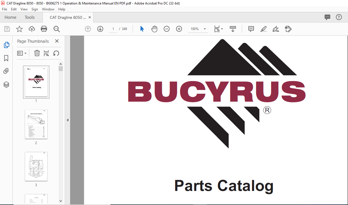The image size is (348, 205).
Task: Click the scrolling mode download icon
Action: coord(233,29)
